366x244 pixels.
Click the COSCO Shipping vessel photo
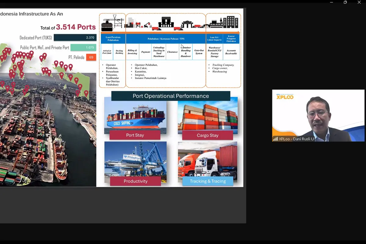135,115
